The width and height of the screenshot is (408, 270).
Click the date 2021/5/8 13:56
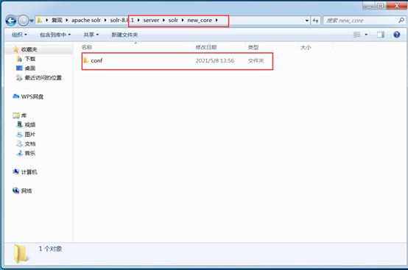[215, 60]
